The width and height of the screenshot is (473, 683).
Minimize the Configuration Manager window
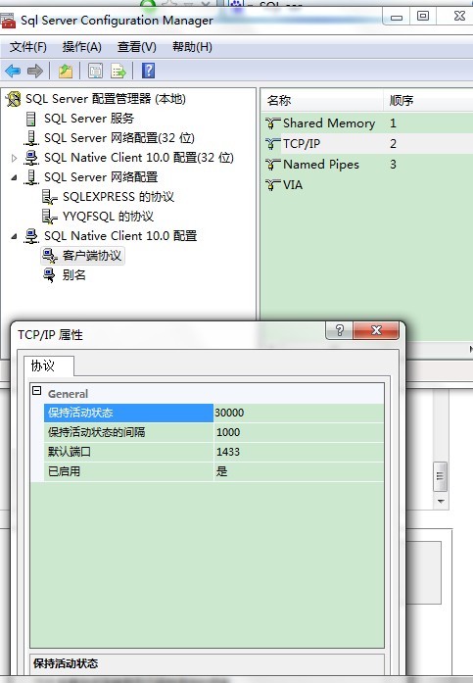(397, 18)
